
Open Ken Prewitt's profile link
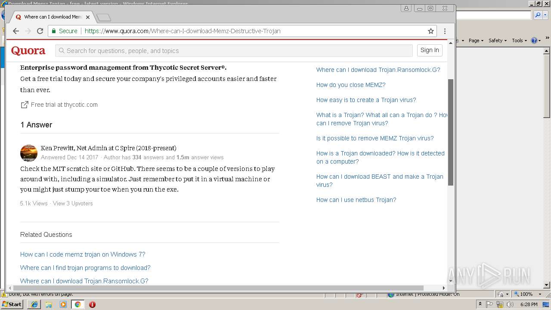(x=58, y=148)
